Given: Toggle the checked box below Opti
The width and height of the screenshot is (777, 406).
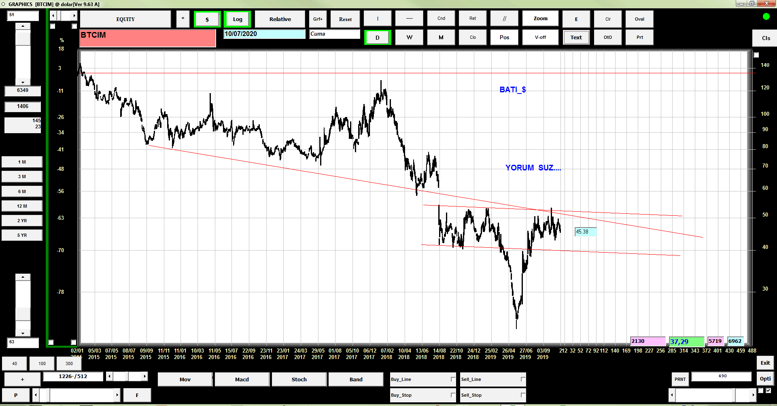Looking at the screenshot, I should pos(768,391).
